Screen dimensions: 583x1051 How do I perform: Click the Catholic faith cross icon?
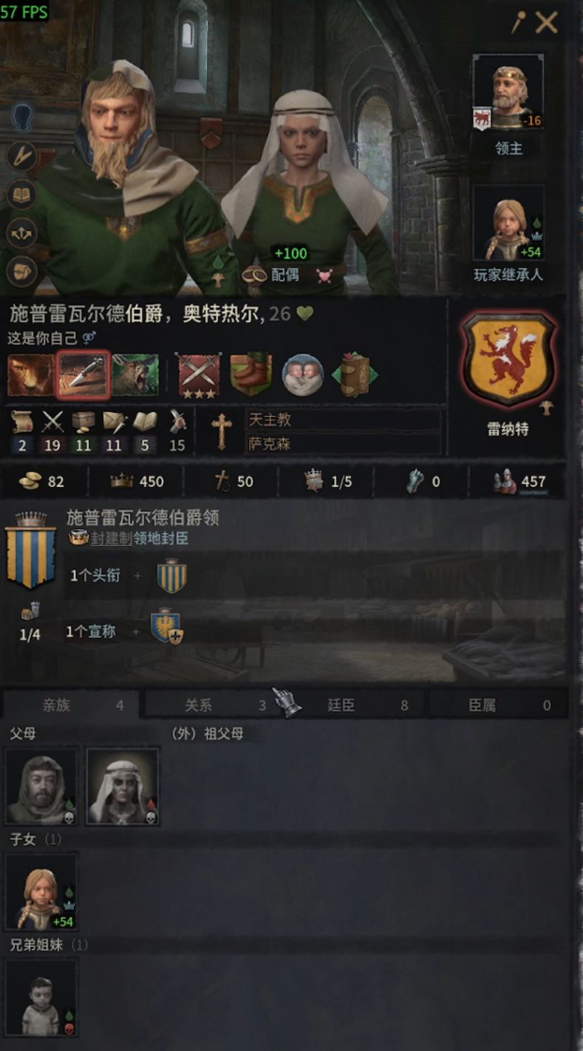(220, 431)
